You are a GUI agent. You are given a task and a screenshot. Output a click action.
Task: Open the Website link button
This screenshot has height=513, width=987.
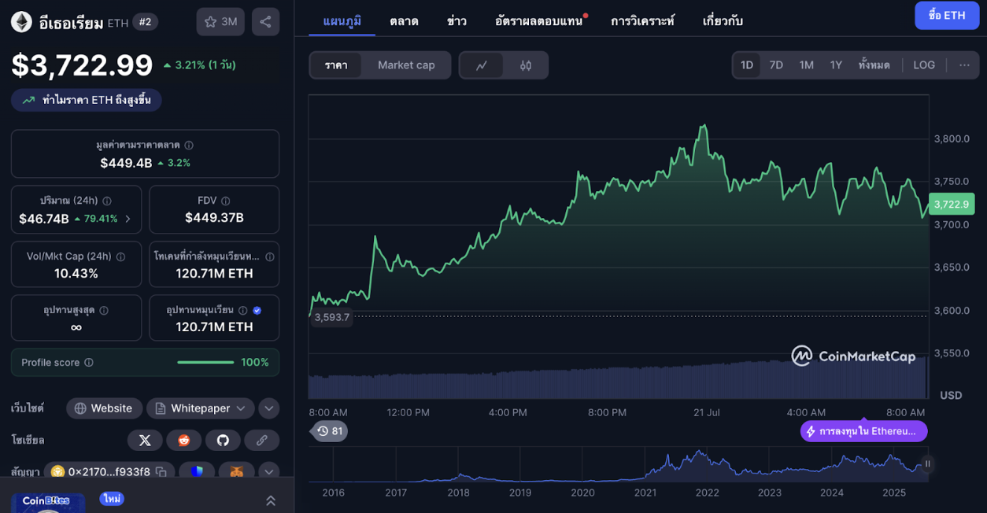[104, 408]
